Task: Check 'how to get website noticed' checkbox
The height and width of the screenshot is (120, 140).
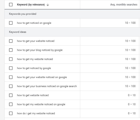Action: click(11, 95)
